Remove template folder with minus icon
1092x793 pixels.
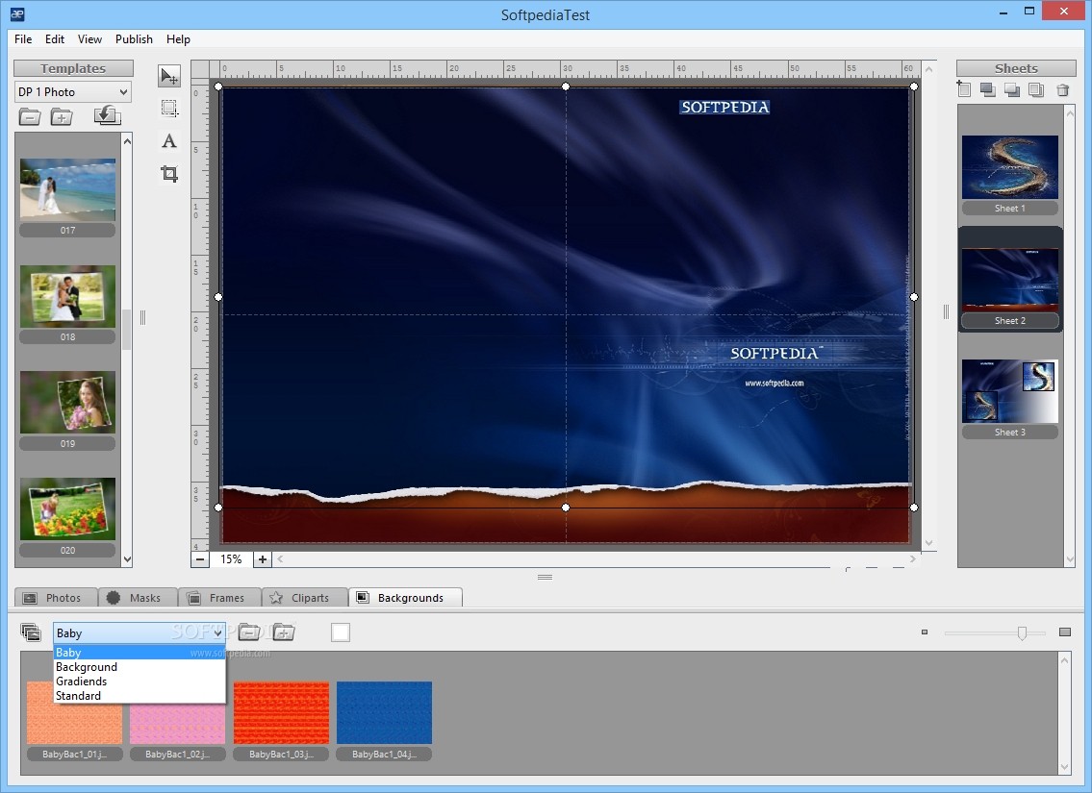(x=29, y=116)
